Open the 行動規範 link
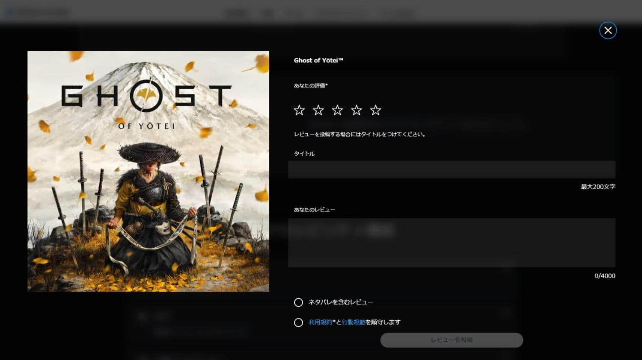642x360 pixels. [x=354, y=322]
